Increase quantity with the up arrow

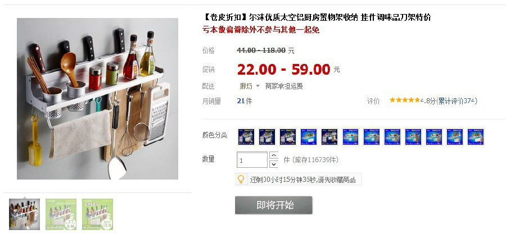(274, 155)
